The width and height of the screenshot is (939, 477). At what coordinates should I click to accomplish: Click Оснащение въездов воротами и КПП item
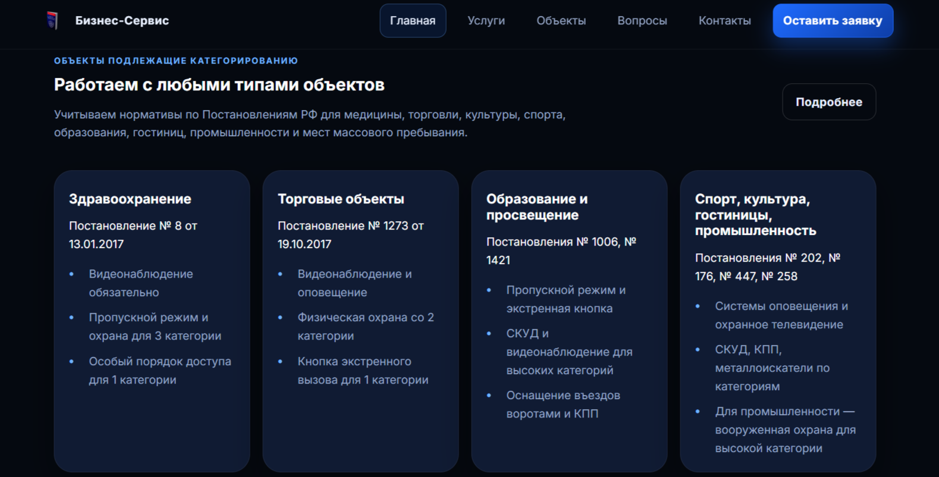[x=563, y=404]
